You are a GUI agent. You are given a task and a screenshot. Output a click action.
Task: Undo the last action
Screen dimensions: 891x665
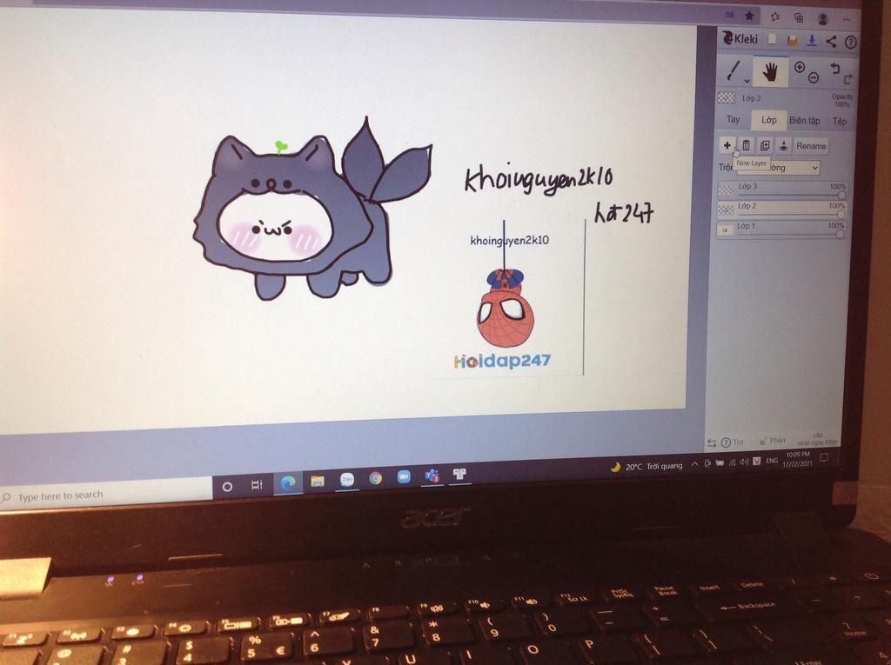click(834, 68)
